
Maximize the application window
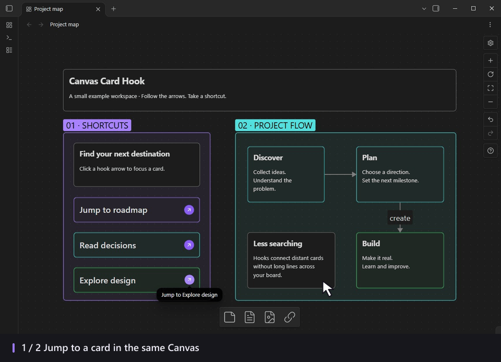click(473, 9)
